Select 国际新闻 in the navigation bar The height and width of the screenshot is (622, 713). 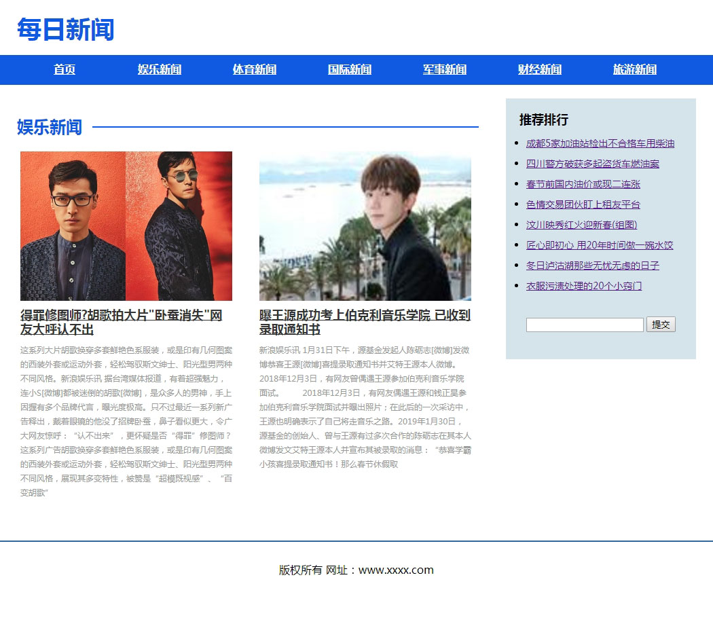tap(349, 69)
